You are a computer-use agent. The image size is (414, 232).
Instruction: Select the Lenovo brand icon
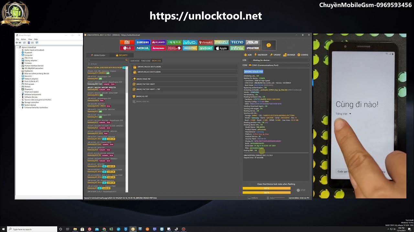click(x=158, y=48)
